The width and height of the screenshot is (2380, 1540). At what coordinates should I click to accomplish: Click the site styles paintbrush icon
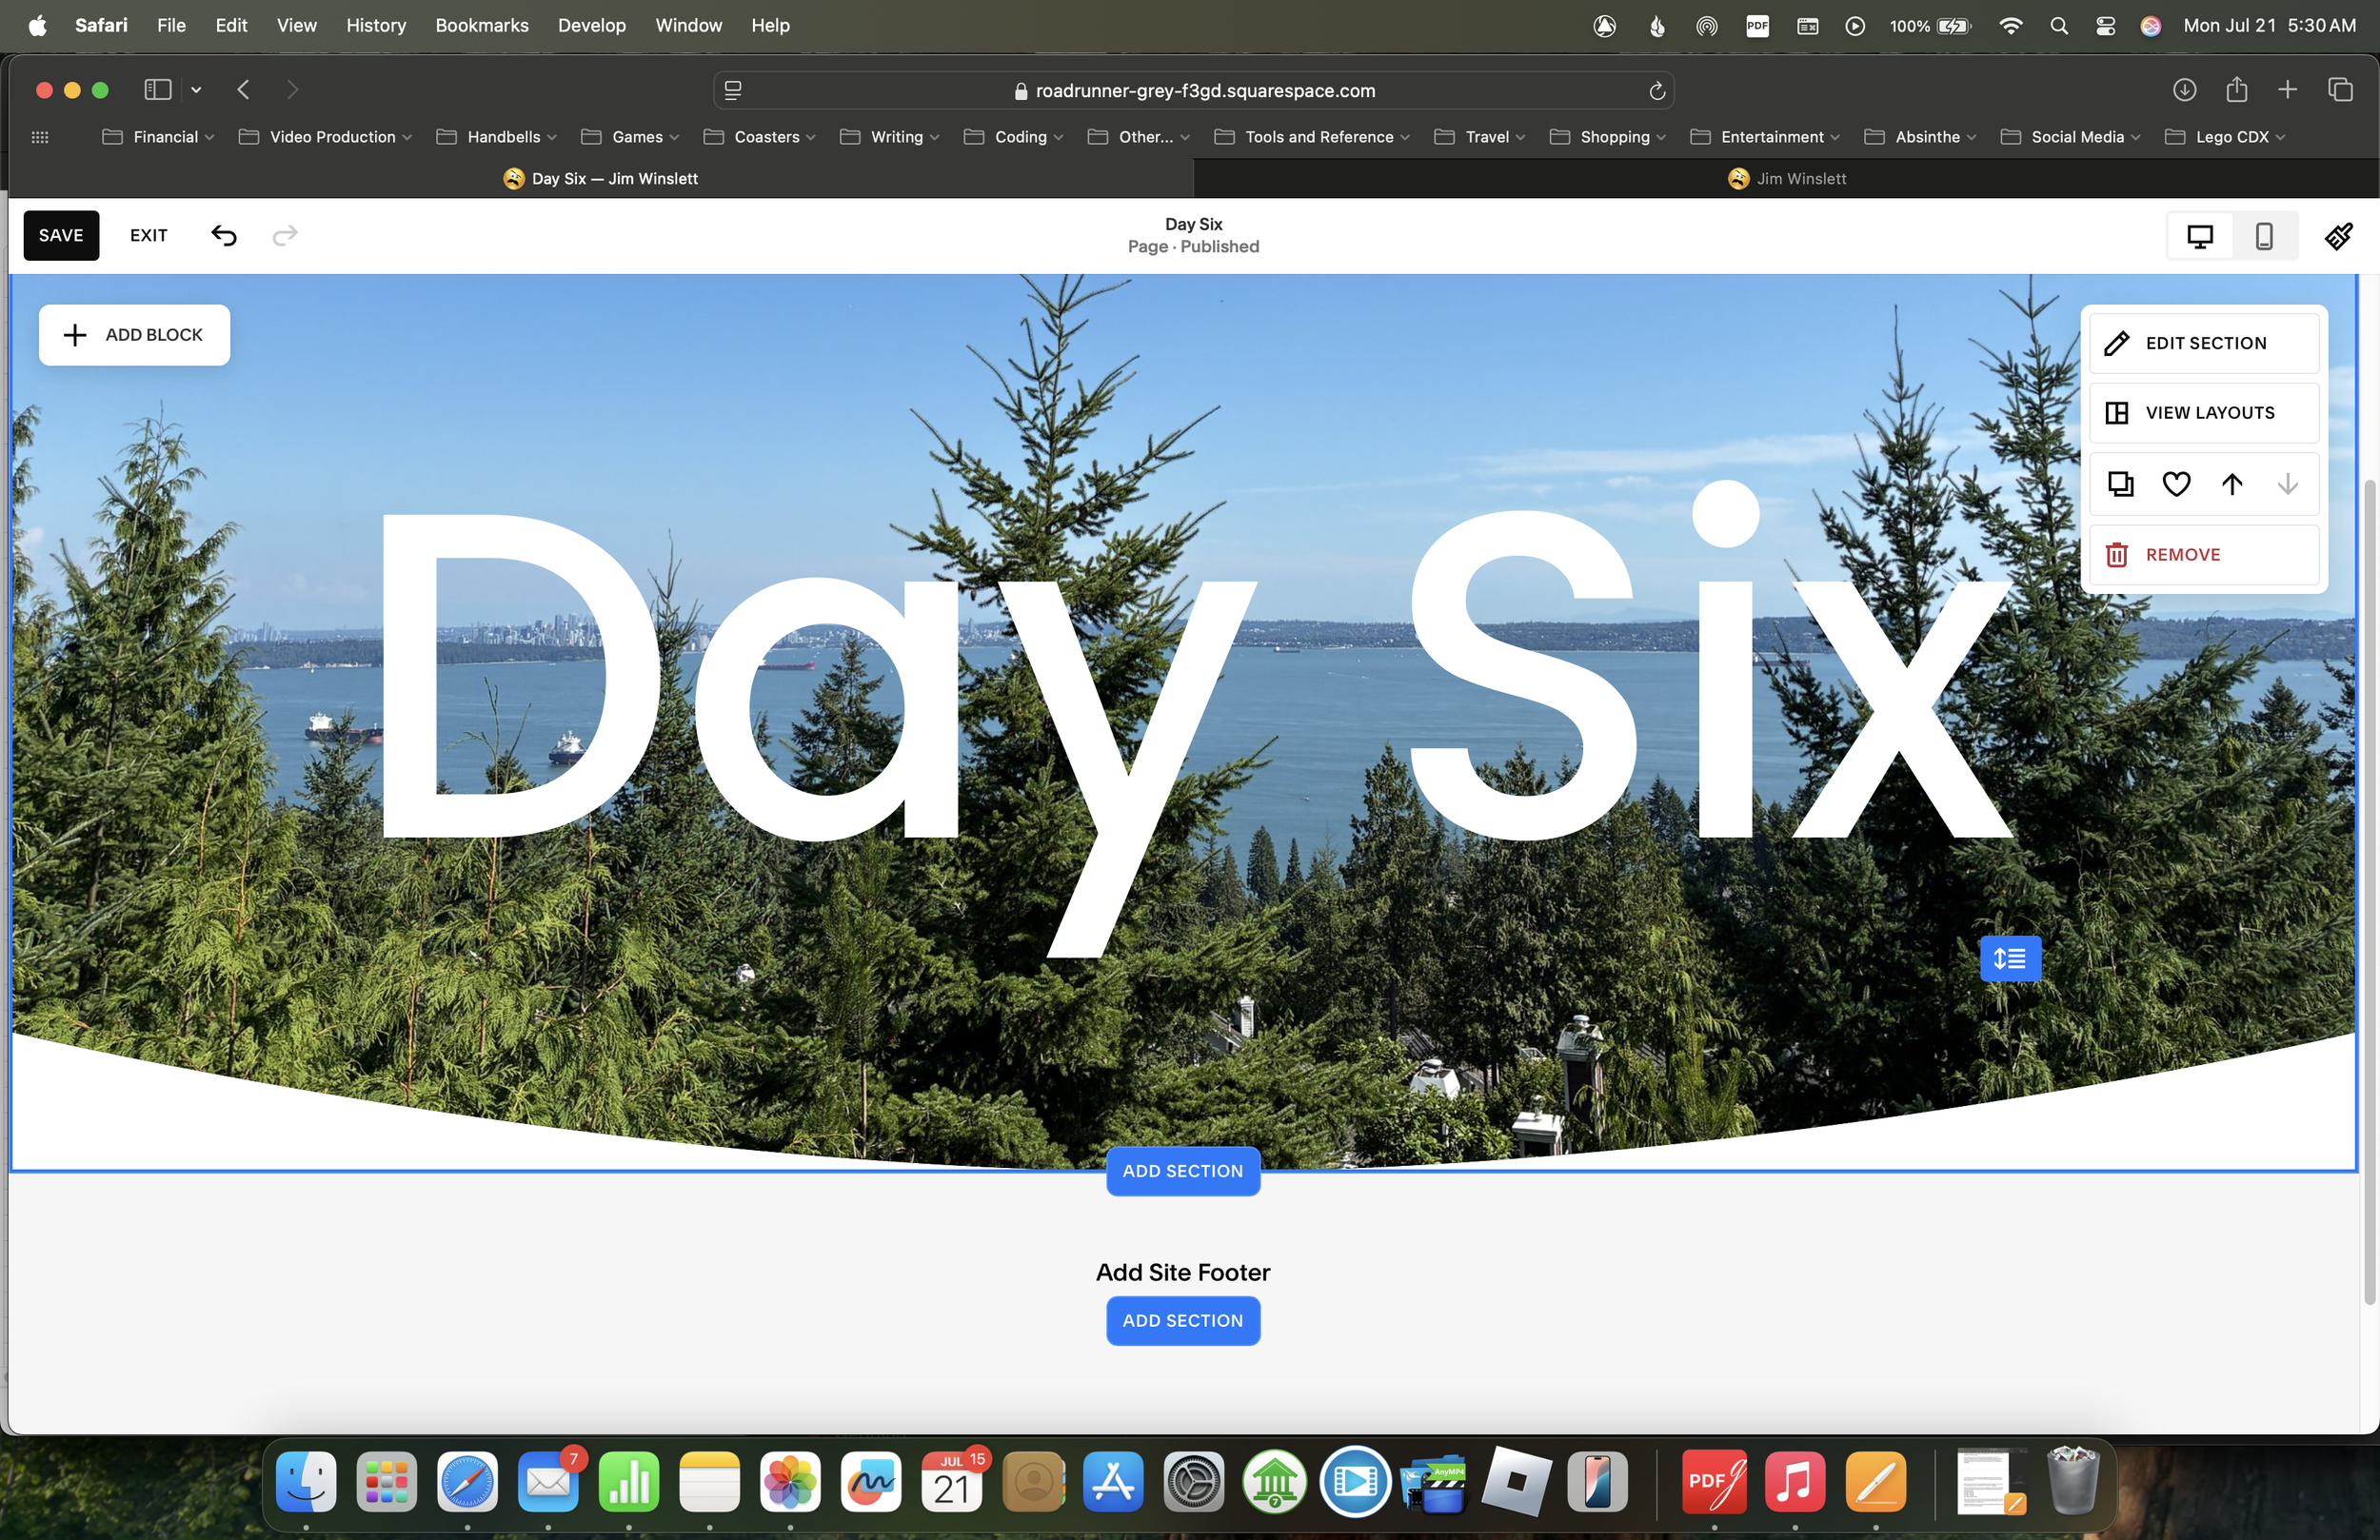pos(2338,236)
